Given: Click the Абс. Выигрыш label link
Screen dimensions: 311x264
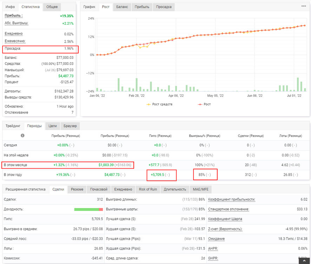Looking at the screenshot, I should click(x=16, y=23).
